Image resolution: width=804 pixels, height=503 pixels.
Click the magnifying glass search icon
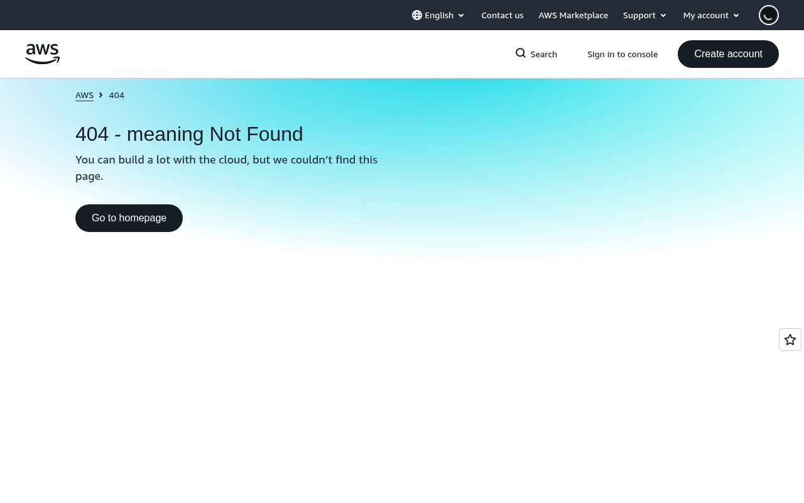[521, 53]
